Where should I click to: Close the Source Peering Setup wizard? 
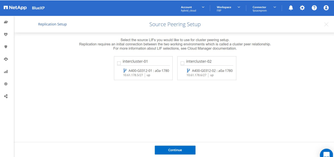(x=326, y=24)
